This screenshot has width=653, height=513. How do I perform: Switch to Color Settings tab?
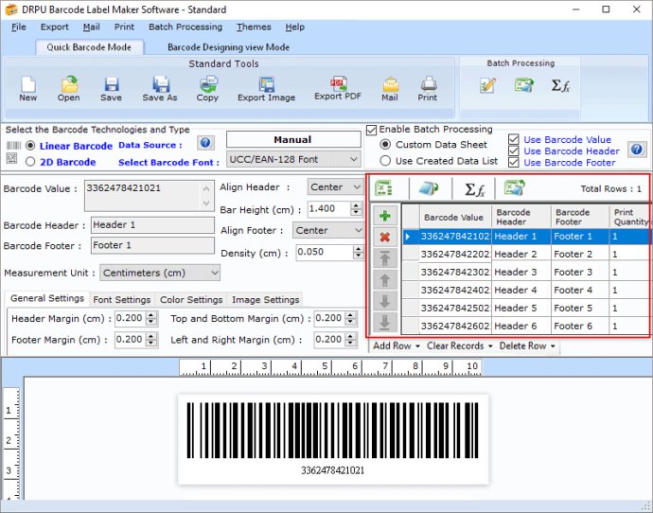pyautogui.click(x=191, y=300)
